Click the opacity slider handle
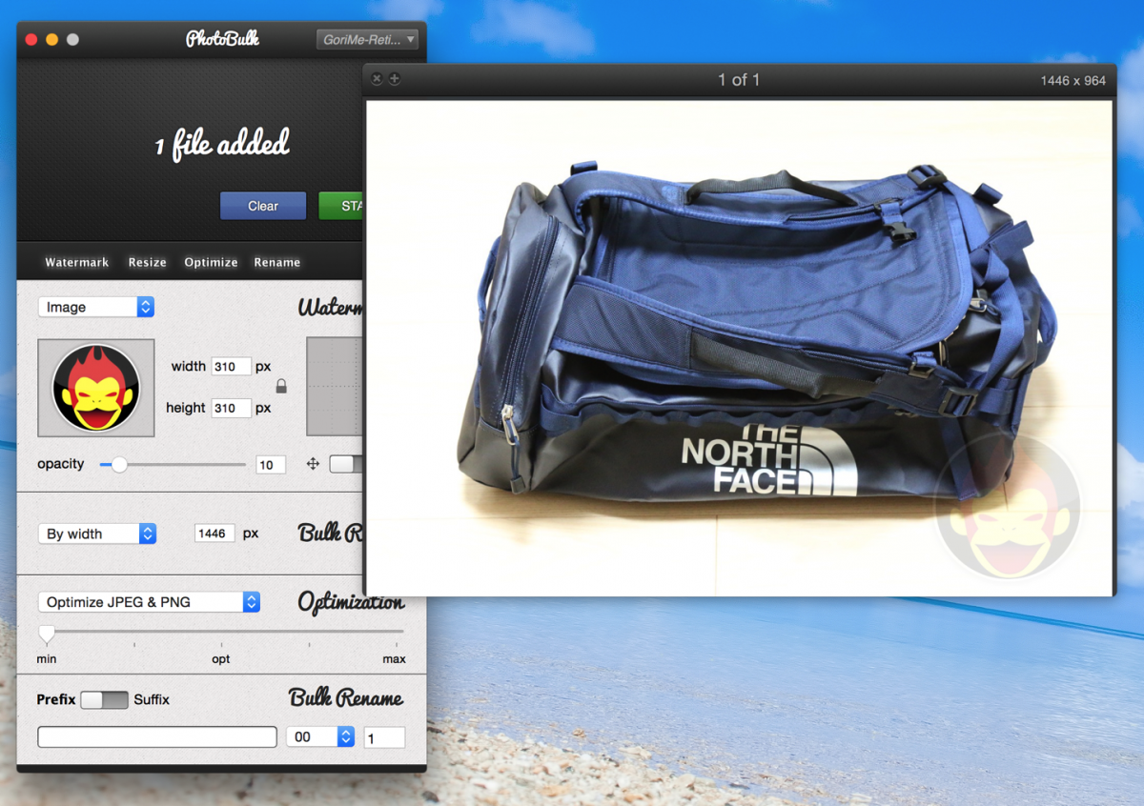 119,464
